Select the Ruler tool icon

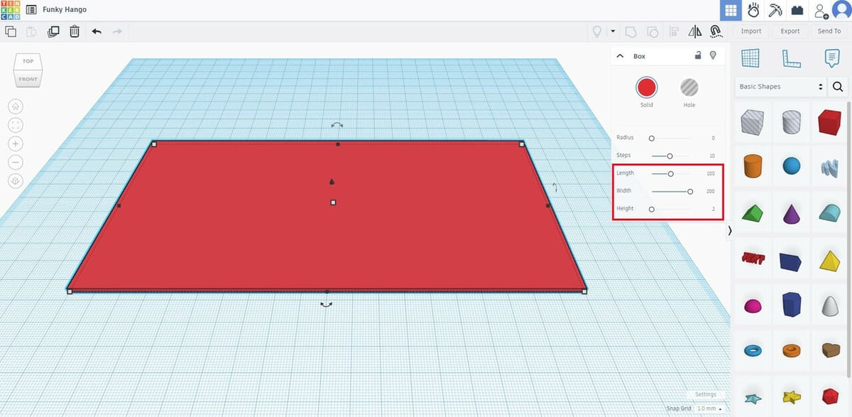point(791,58)
